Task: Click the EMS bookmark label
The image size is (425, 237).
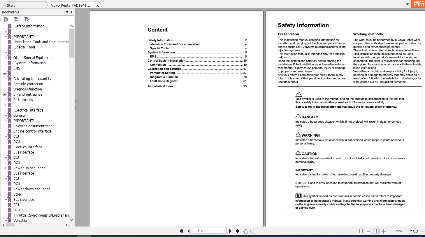Action: tap(17, 68)
